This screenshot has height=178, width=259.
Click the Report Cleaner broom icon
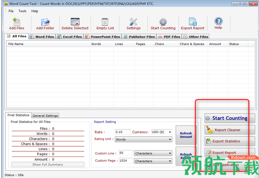click(x=209, y=130)
